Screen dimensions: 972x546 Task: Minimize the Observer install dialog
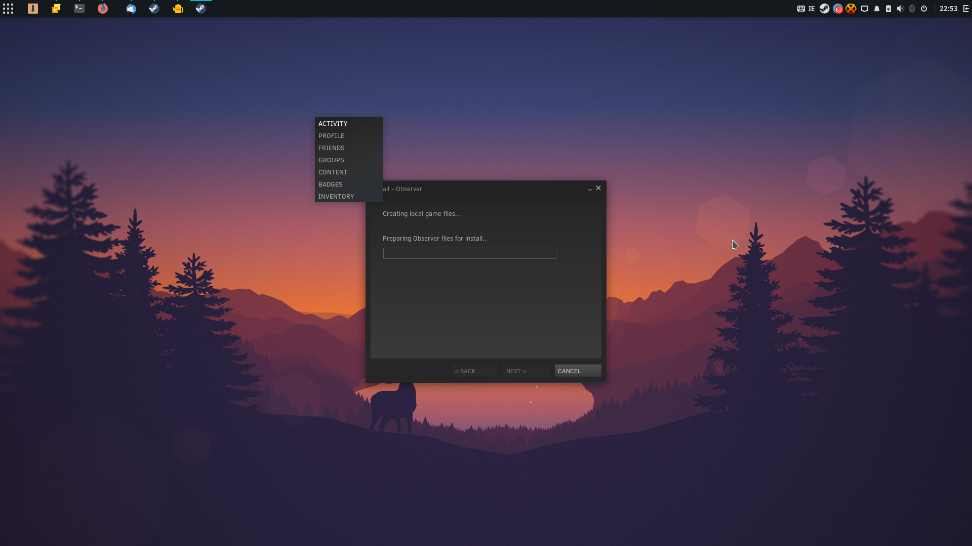click(x=590, y=189)
